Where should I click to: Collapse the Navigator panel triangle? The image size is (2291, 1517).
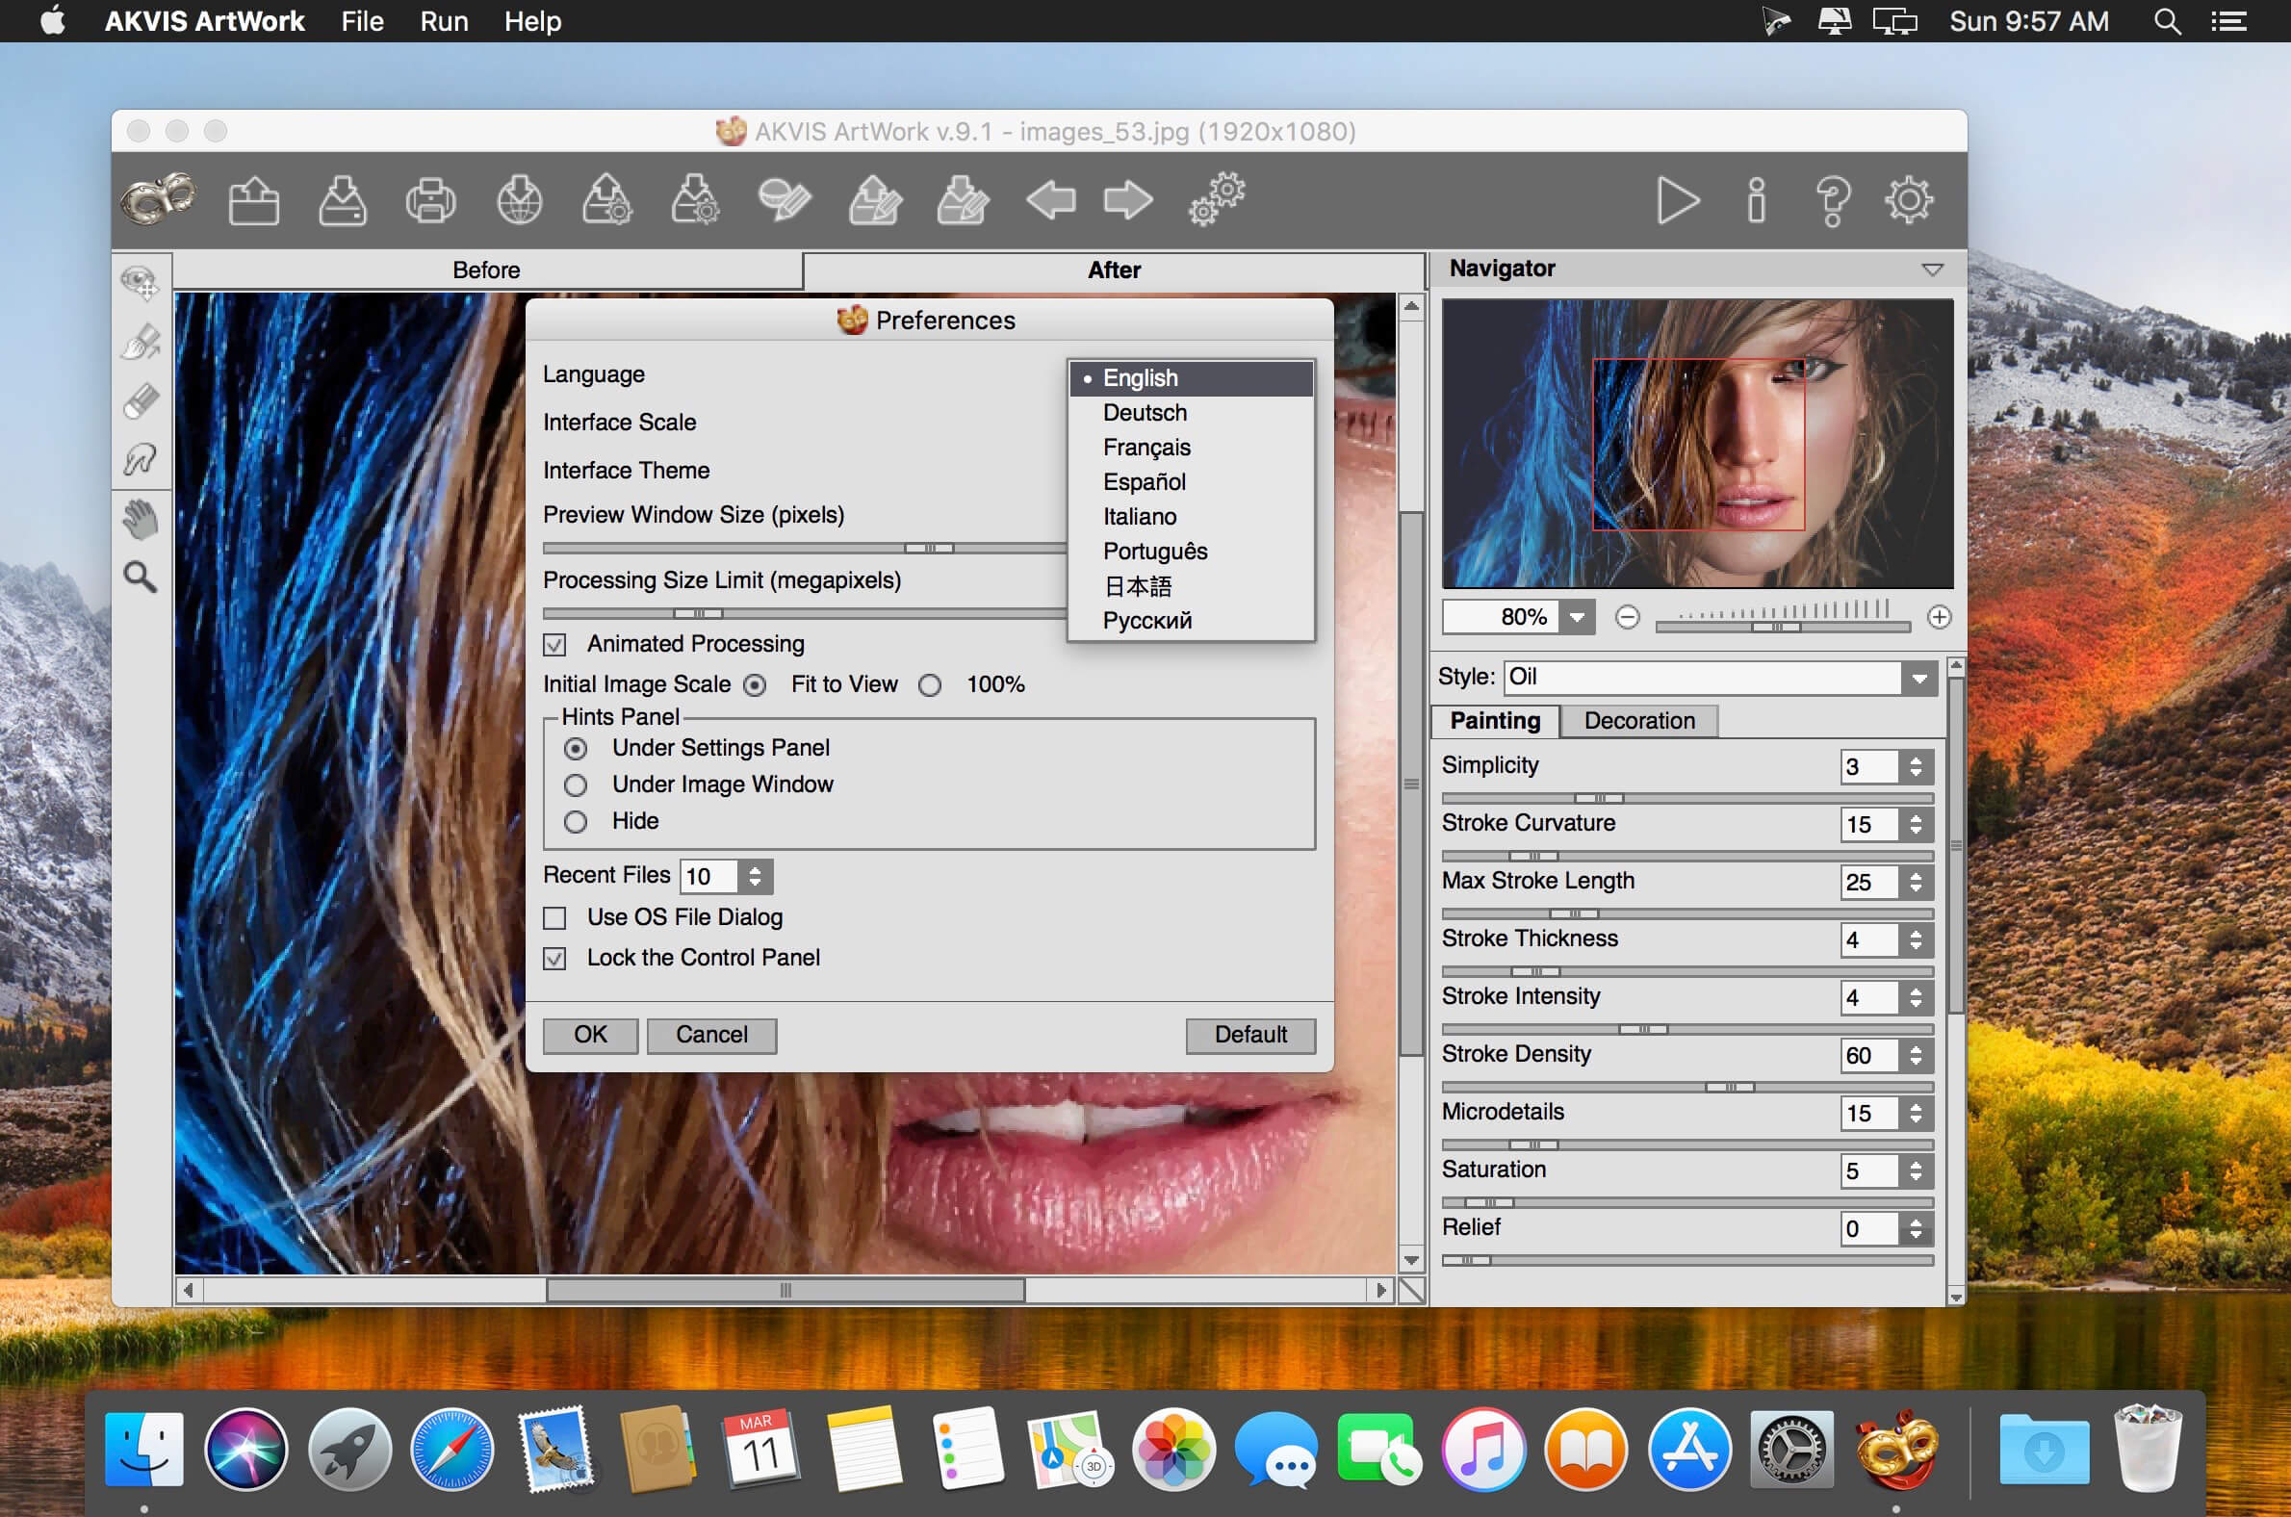click(x=1932, y=270)
